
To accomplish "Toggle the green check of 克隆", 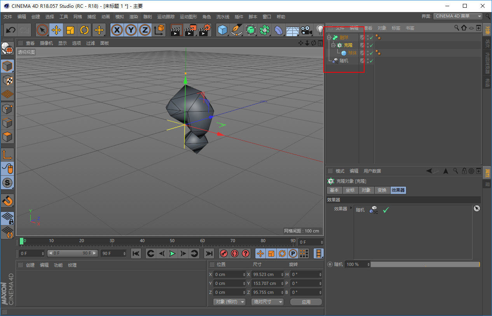I will [x=372, y=45].
